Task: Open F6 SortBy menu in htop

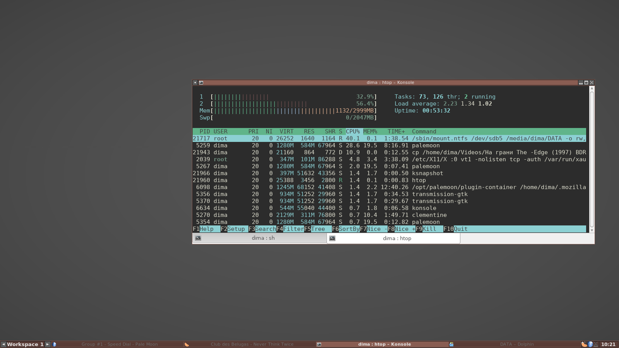Action: [x=345, y=229]
